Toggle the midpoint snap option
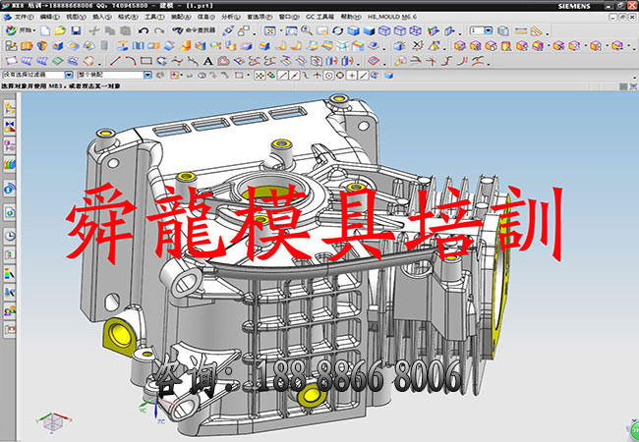The image size is (639, 442). point(294,76)
